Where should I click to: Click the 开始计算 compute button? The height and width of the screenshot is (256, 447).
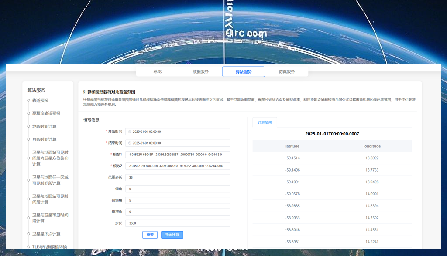(x=173, y=234)
